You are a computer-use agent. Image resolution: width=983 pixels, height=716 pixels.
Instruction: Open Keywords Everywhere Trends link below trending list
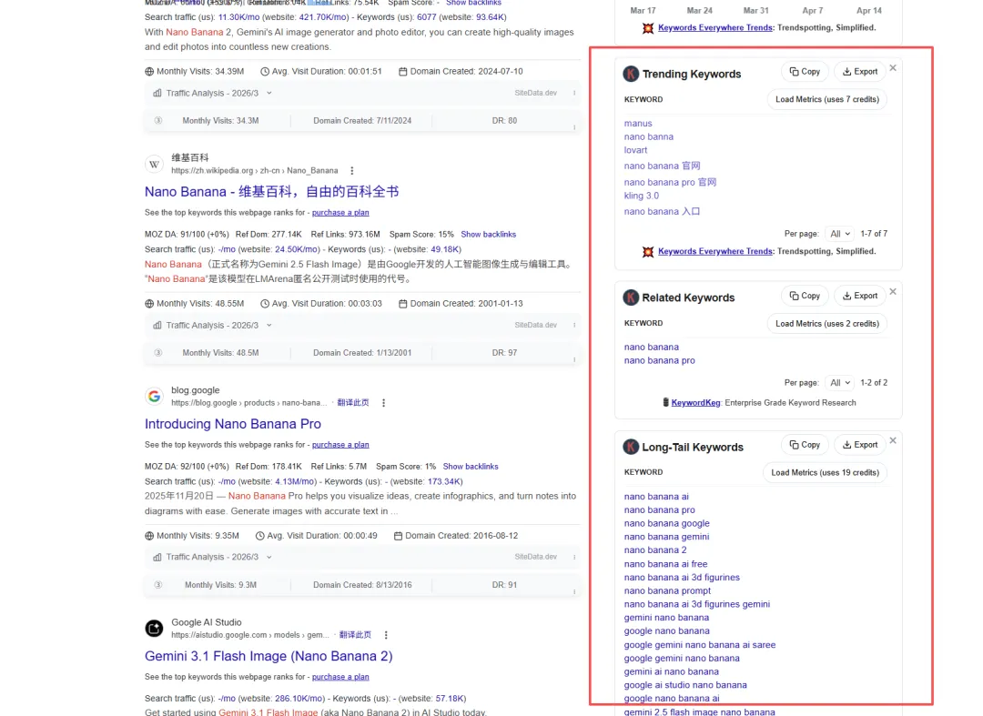click(x=715, y=251)
